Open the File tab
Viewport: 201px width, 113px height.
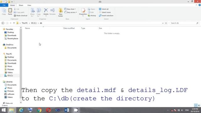coord(4,5)
